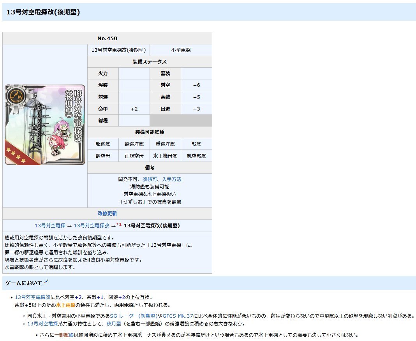Click the +5 scouting value

point(196,97)
